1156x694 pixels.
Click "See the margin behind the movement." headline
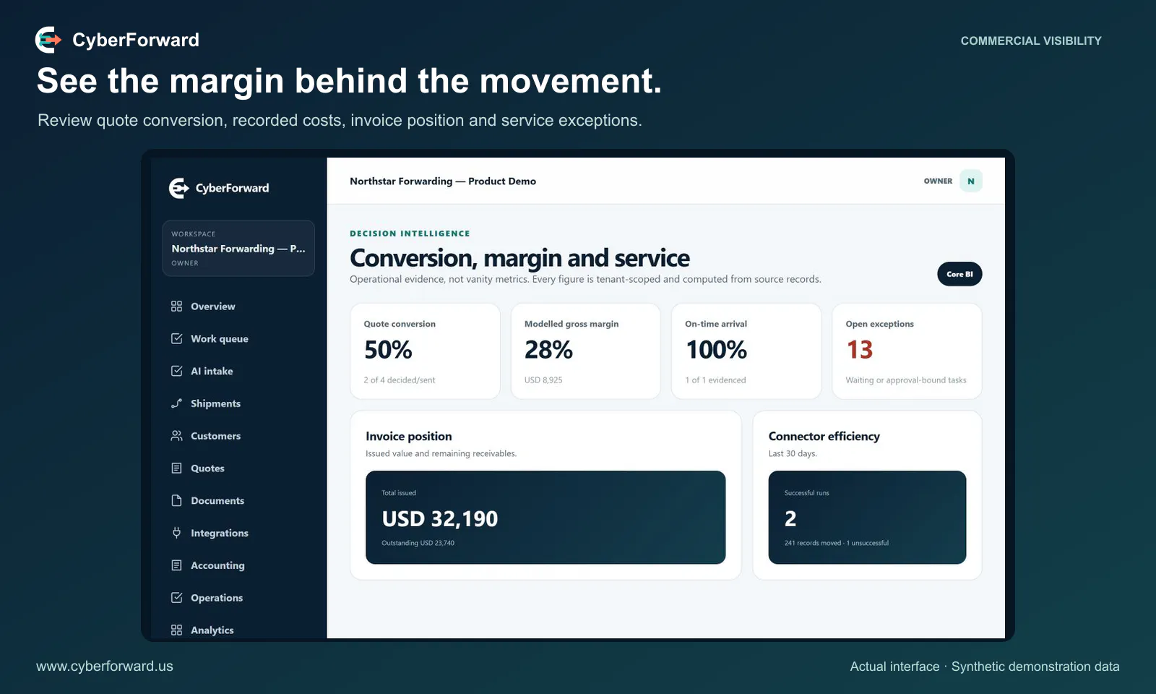point(349,81)
